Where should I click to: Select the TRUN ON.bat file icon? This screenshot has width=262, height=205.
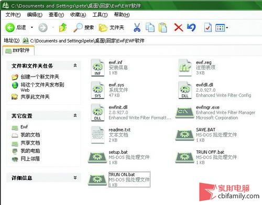click(x=97, y=180)
